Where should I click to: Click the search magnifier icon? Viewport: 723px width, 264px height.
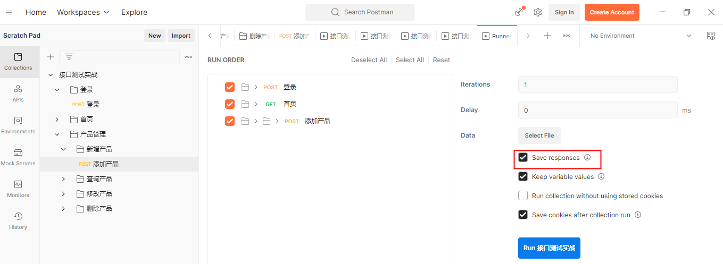tap(335, 12)
